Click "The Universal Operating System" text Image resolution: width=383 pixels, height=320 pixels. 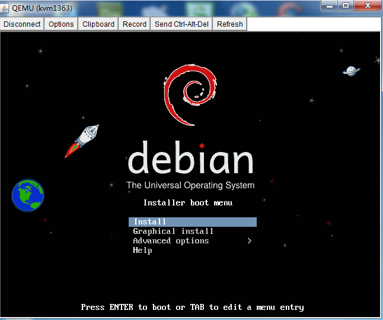click(190, 185)
